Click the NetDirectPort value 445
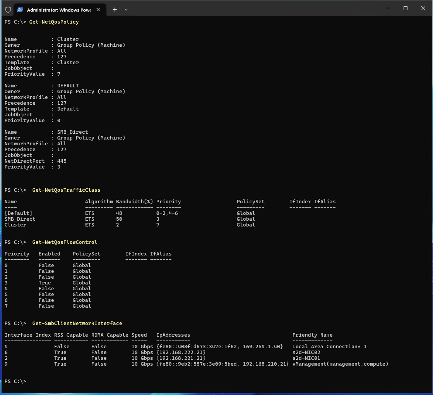 (62, 161)
